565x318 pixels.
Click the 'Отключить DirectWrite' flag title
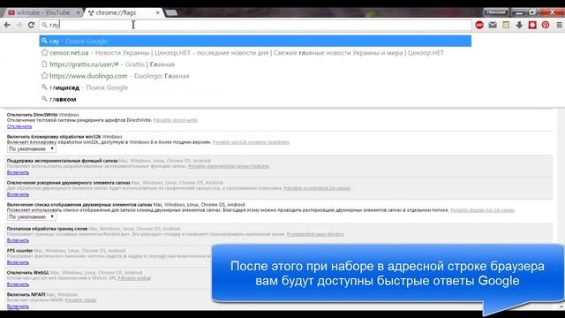click(x=32, y=115)
